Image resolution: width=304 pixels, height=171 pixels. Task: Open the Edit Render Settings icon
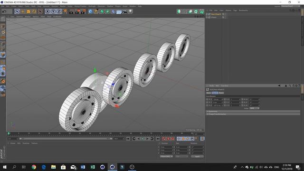(83, 11)
